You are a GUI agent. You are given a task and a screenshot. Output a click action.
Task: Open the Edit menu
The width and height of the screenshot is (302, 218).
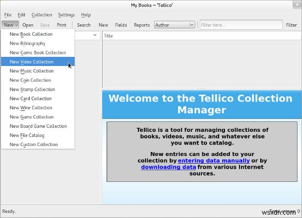[21, 15]
